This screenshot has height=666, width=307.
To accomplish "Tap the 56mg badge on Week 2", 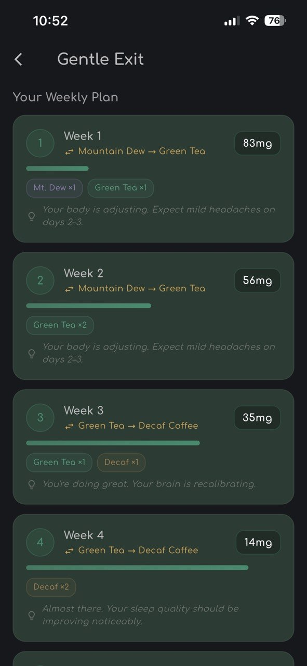I will click(x=257, y=280).
